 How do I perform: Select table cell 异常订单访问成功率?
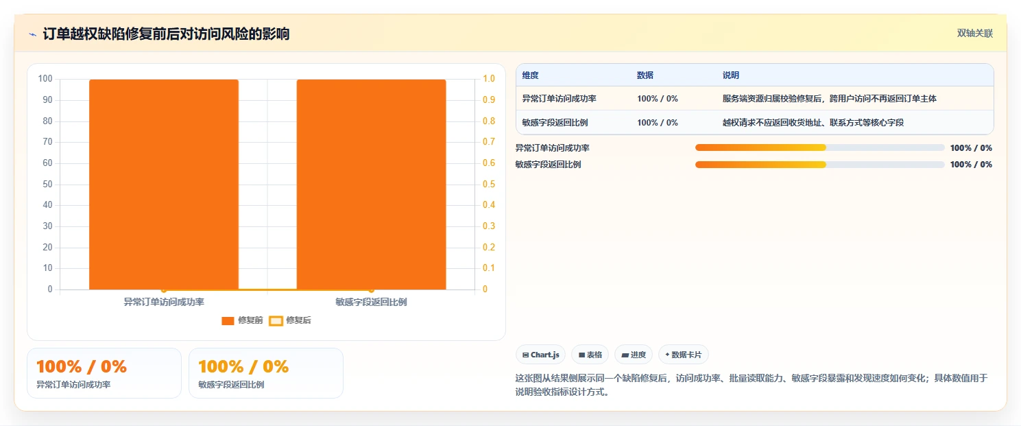click(x=559, y=99)
